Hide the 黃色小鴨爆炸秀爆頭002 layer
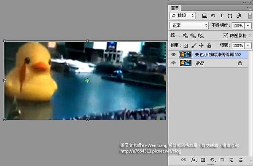253x166 pixels. coord(173,54)
